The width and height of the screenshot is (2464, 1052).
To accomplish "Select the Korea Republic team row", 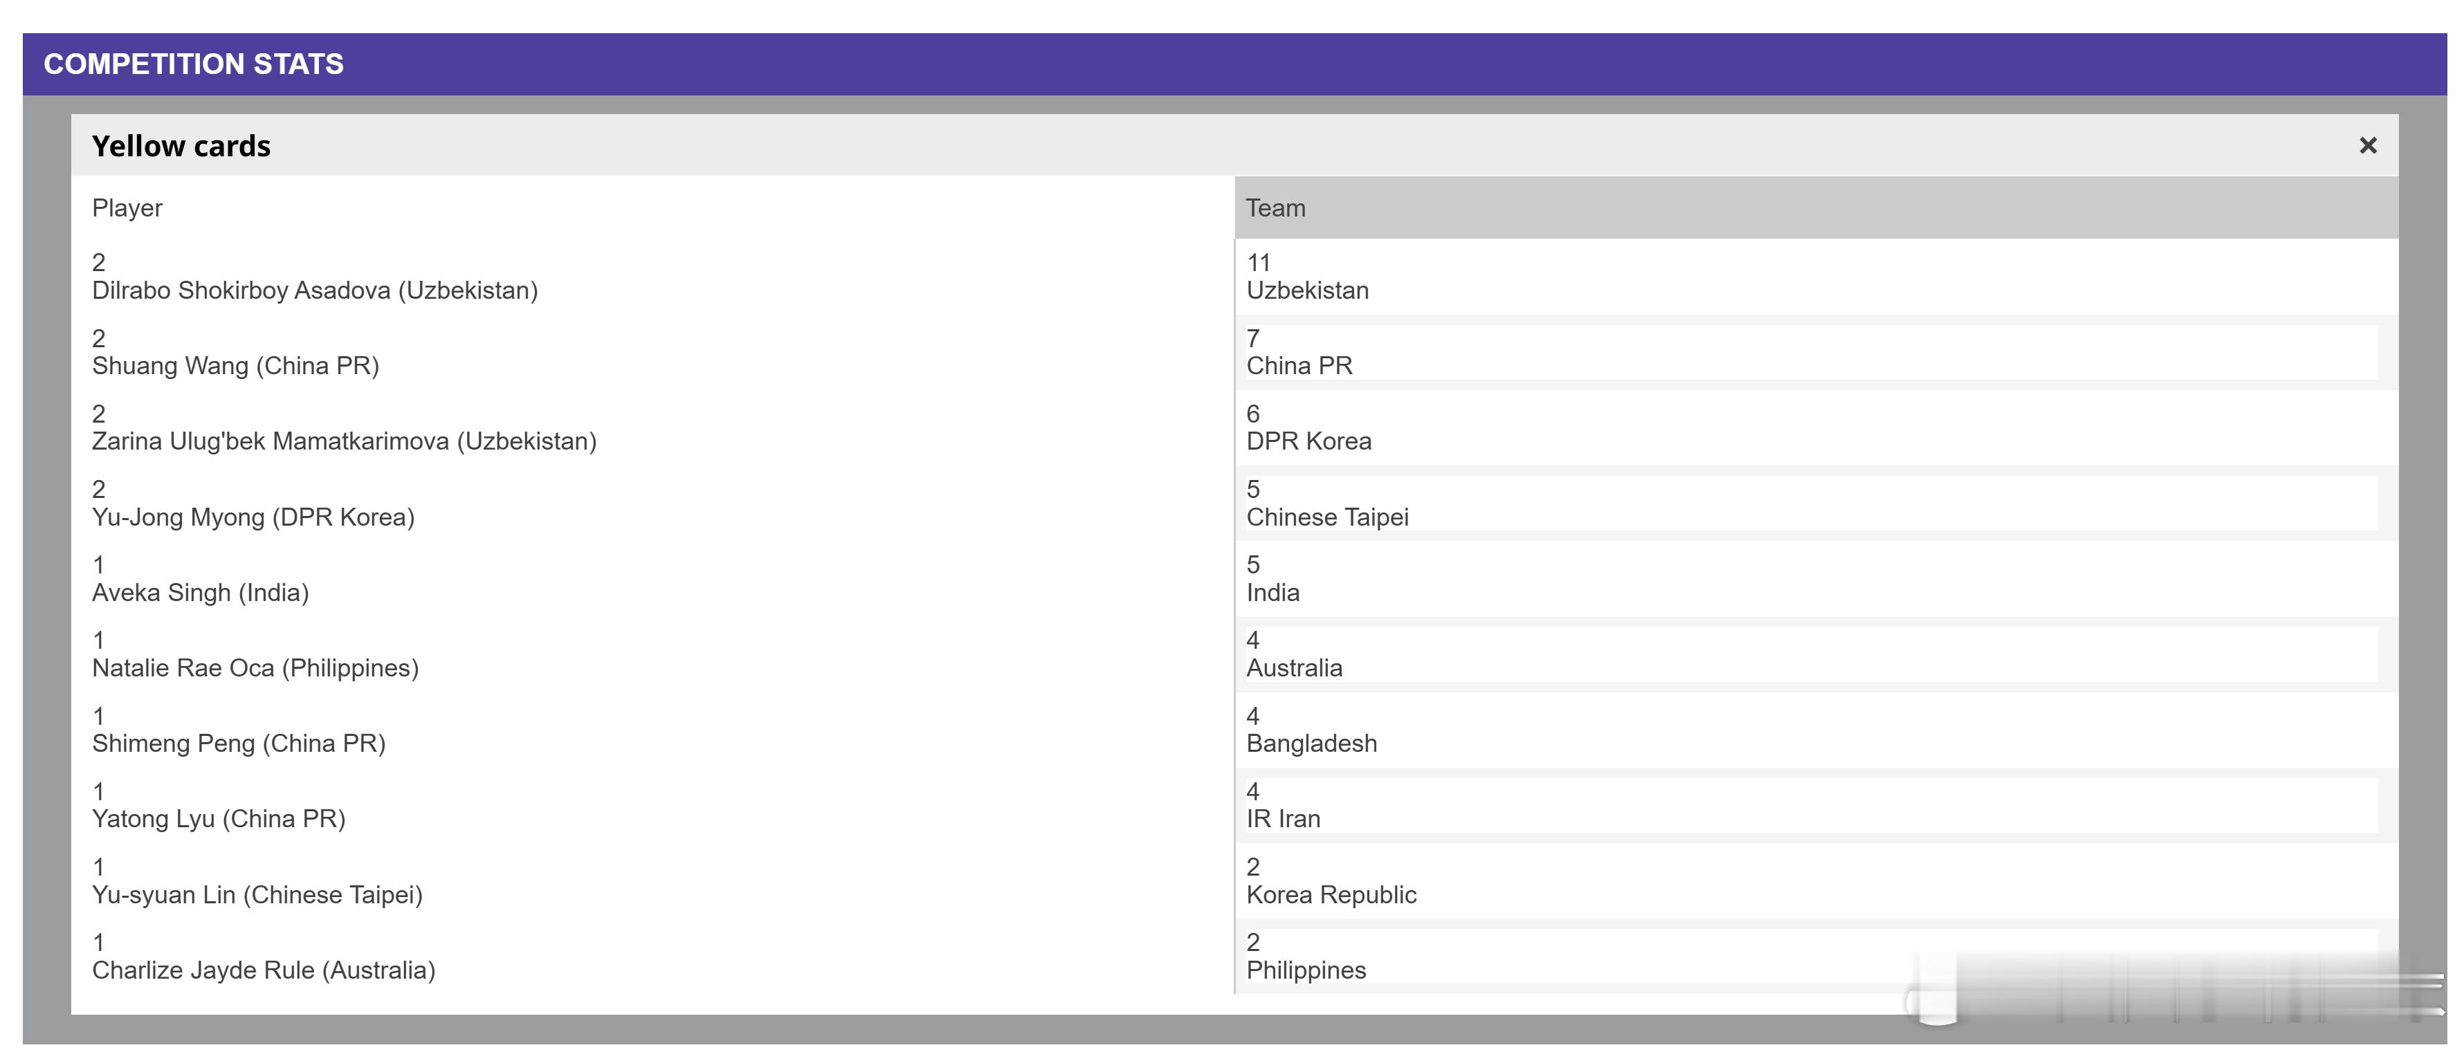I will pos(1331,894).
